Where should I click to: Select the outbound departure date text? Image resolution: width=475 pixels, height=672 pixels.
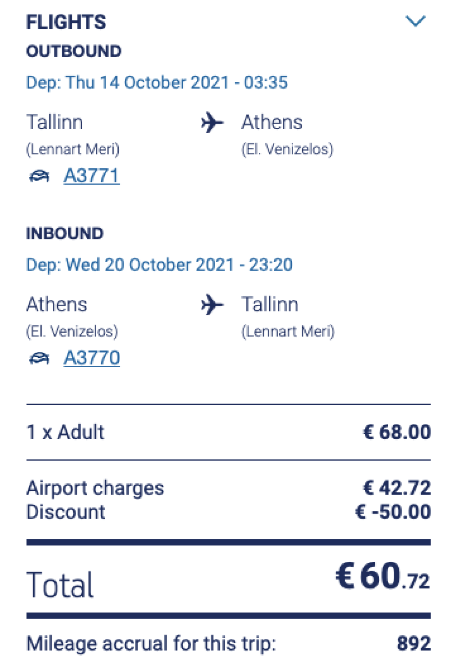pos(157,83)
